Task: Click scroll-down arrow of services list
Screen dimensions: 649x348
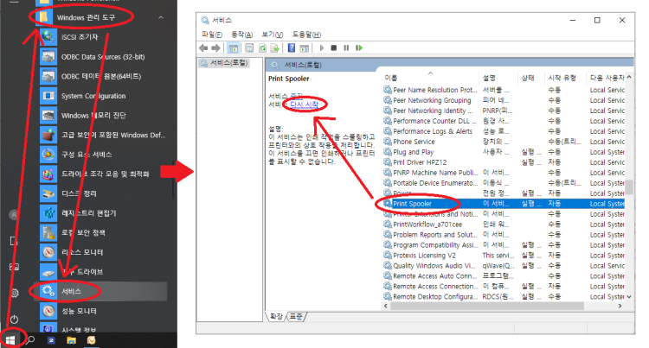Action: [x=629, y=296]
